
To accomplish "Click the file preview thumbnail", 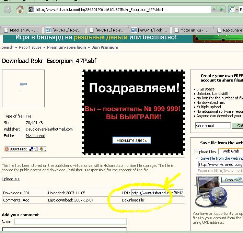I will tap(23, 88).
